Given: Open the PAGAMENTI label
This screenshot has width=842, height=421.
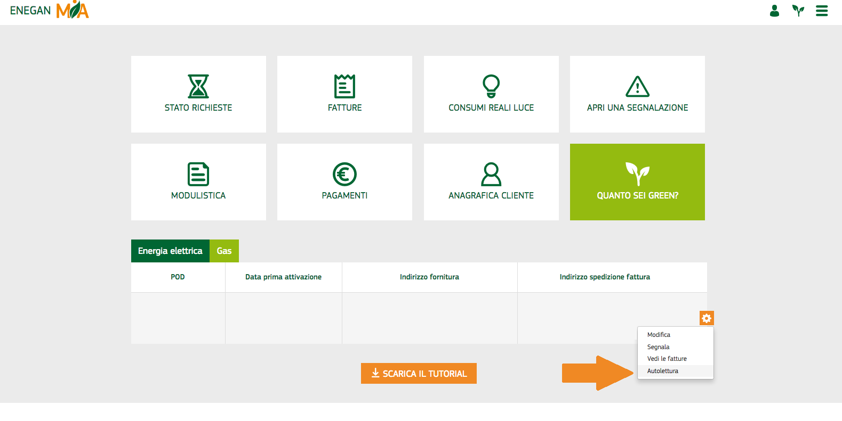Looking at the screenshot, I should [344, 195].
